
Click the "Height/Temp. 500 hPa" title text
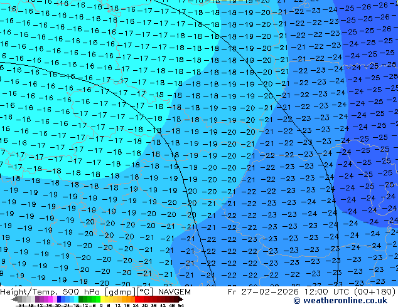coord(51,292)
